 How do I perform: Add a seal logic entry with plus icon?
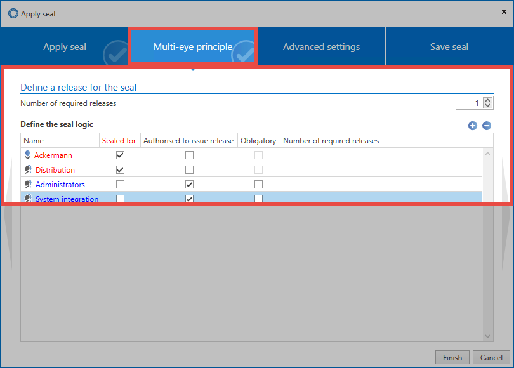click(x=472, y=126)
